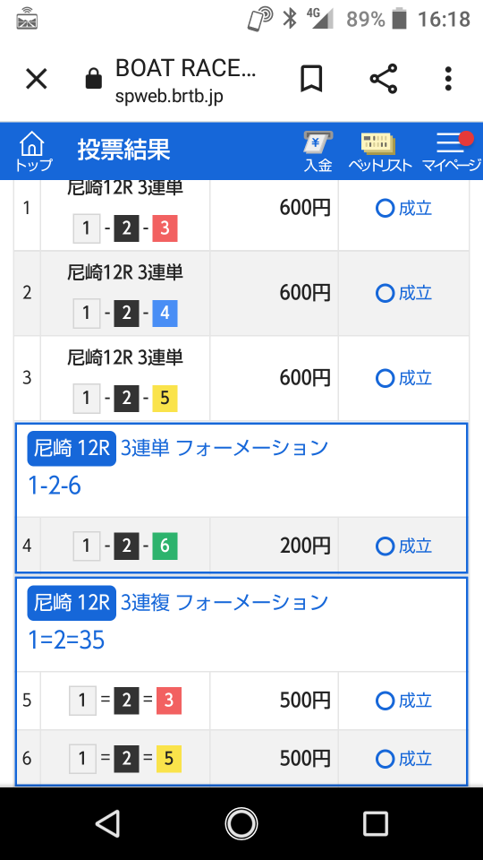Open the 入金 deposit icon
483x860 pixels.
pos(318,152)
